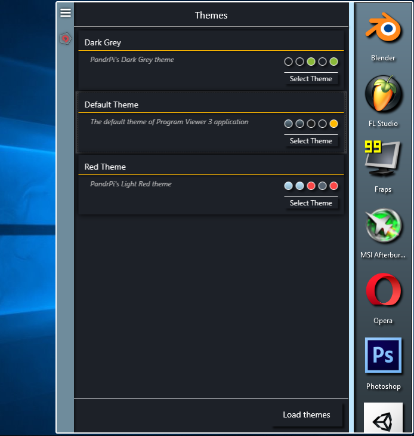Launch FL Studio

click(383, 94)
